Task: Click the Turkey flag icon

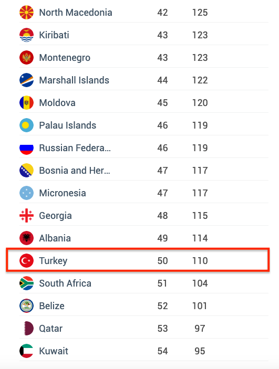Action: click(26, 261)
